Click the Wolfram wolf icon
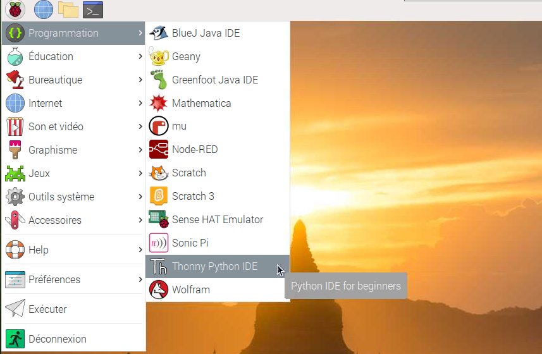The height and width of the screenshot is (354, 542). coord(158,290)
